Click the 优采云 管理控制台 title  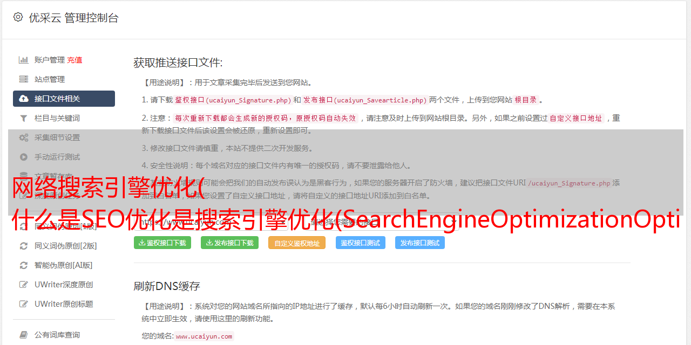pyautogui.click(x=73, y=18)
